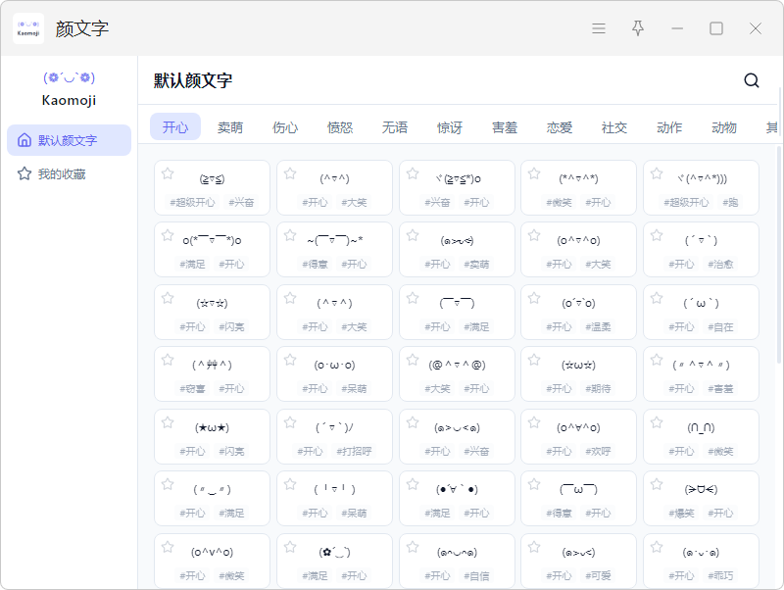Copy the (@^▽^@) kaomoji card

[457, 366]
